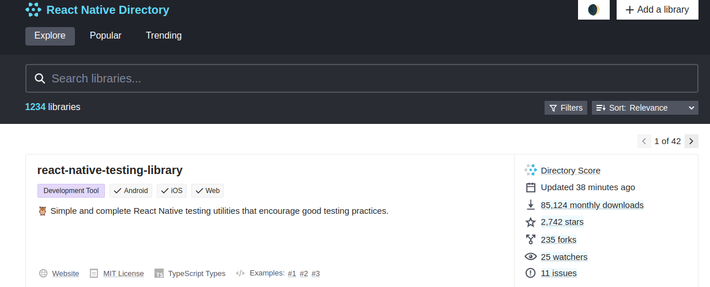Click the magnifier icon in search bar

(40, 79)
